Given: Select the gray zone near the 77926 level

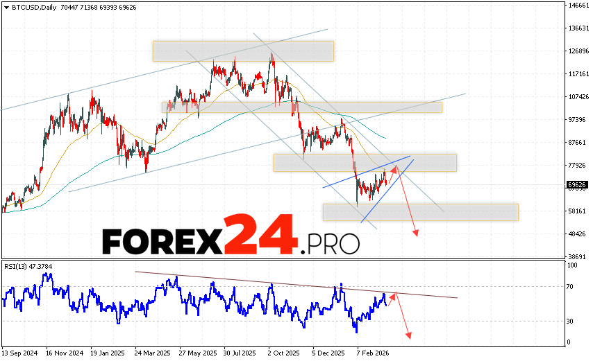Looking at the screenshot, I should pyautogui.click(x=365, y=162).
